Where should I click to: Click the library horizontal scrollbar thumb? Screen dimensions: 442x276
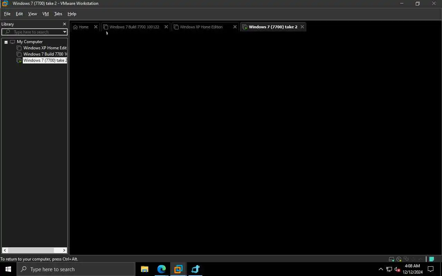(31, 250)
